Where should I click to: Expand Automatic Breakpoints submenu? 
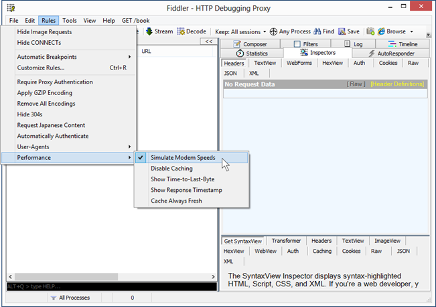tap(69, 57)
